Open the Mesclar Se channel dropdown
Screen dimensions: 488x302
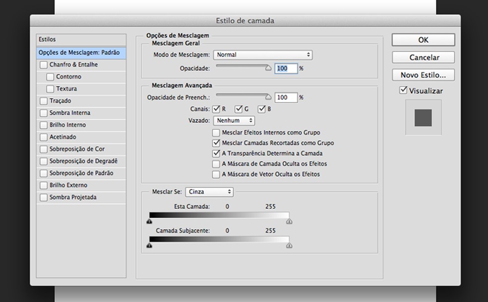tap(210, 192)
